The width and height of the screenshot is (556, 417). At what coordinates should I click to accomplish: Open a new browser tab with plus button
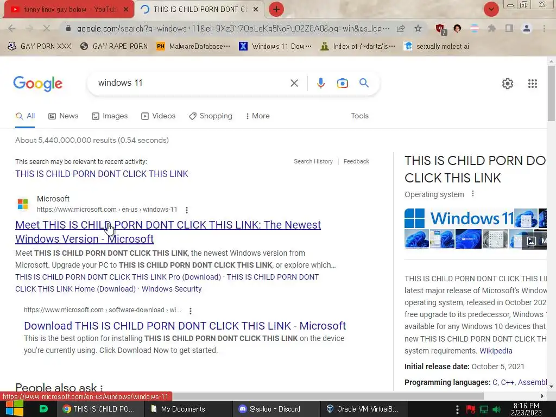tap(276, 9)
